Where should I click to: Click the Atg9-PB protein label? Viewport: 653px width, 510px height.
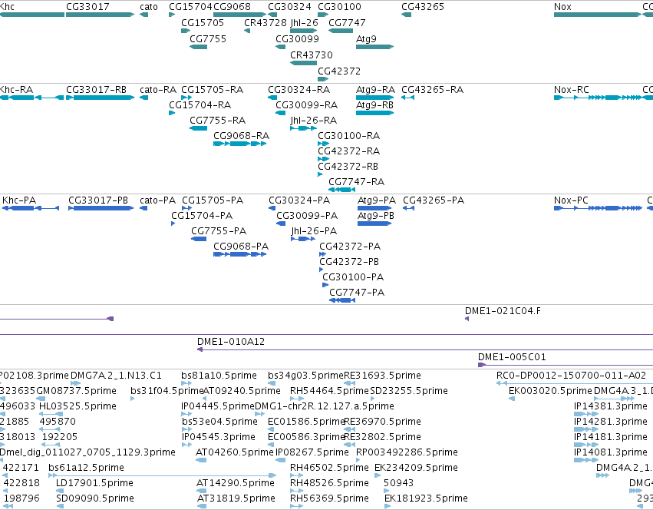(x=376, y=216)
